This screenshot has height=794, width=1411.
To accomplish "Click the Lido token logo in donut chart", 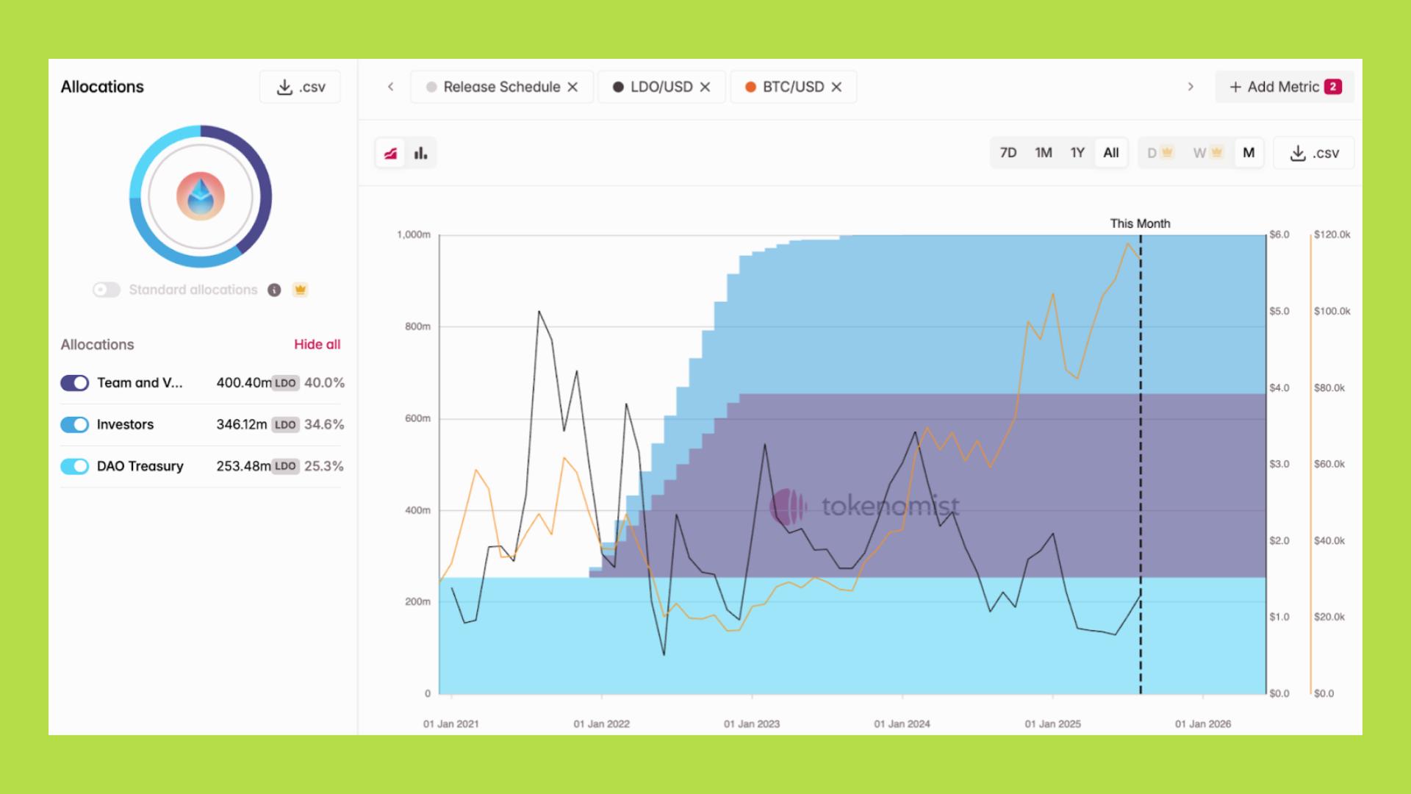I will [x=200, y=196].
